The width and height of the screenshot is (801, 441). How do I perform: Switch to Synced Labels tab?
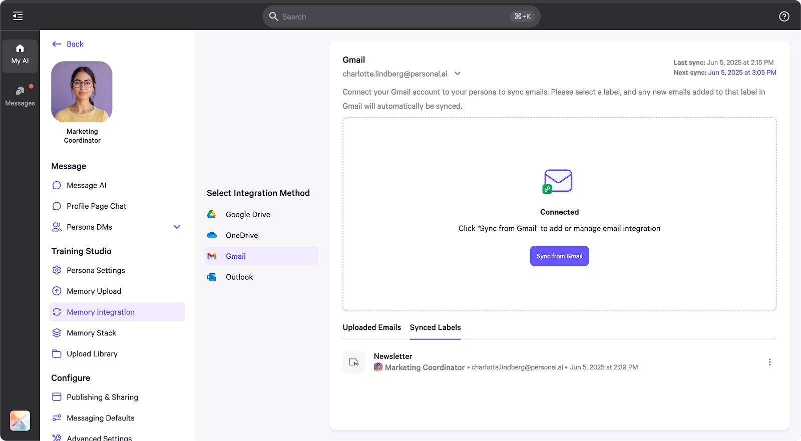(435, 327)
